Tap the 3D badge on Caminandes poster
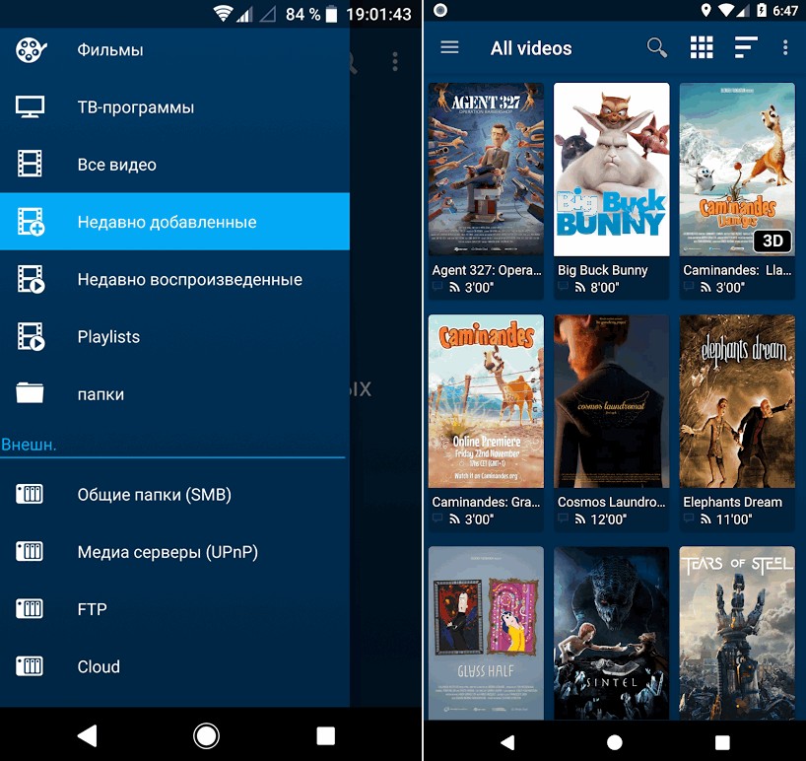 [x=772, y=241]
